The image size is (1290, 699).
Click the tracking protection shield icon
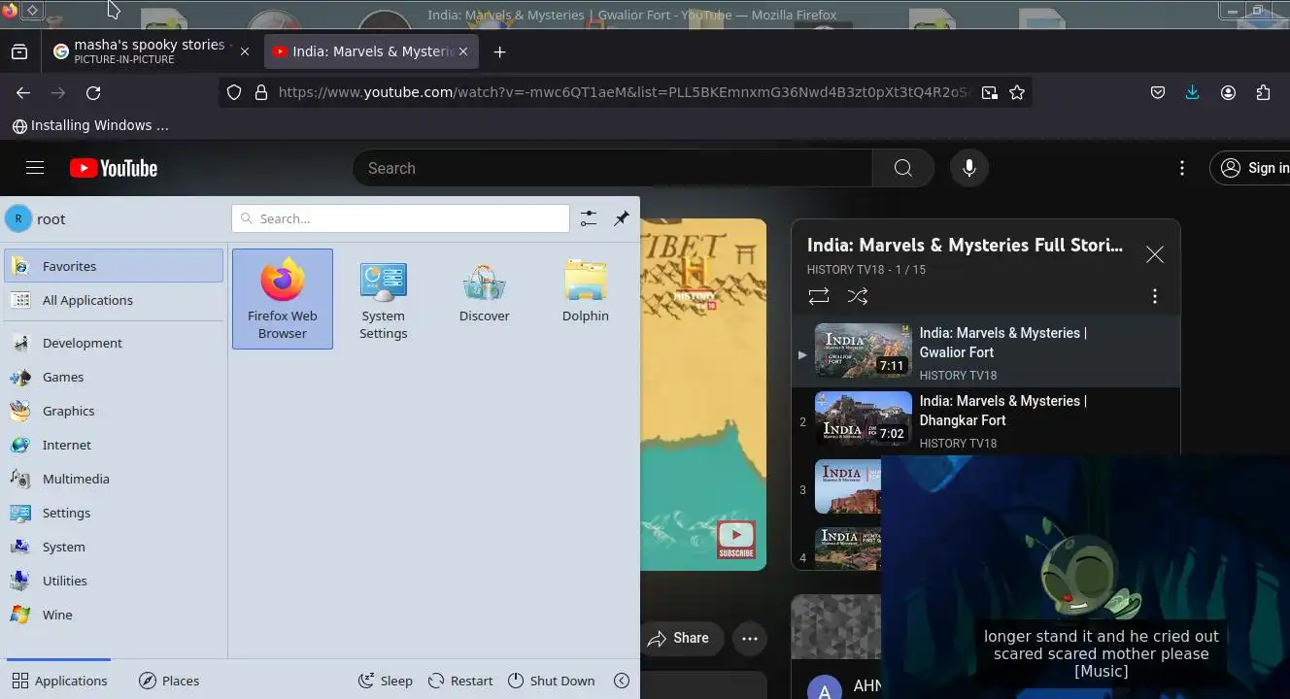point(234,92)
